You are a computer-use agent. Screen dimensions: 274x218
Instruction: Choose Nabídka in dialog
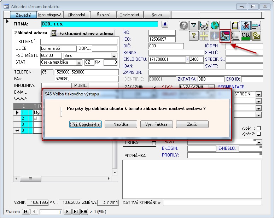pos(121,124)
